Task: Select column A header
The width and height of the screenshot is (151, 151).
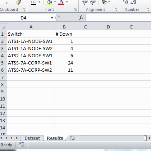Action: (31, 27)
